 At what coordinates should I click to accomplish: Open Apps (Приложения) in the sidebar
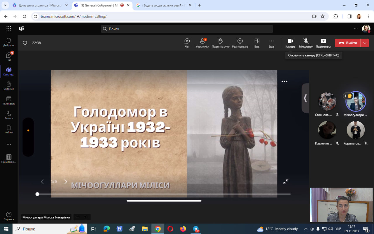click(9, 159)
